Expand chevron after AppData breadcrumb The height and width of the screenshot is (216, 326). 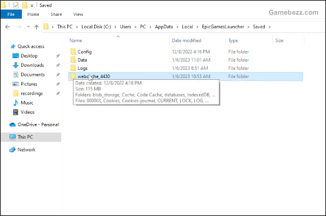pos(177,27)
